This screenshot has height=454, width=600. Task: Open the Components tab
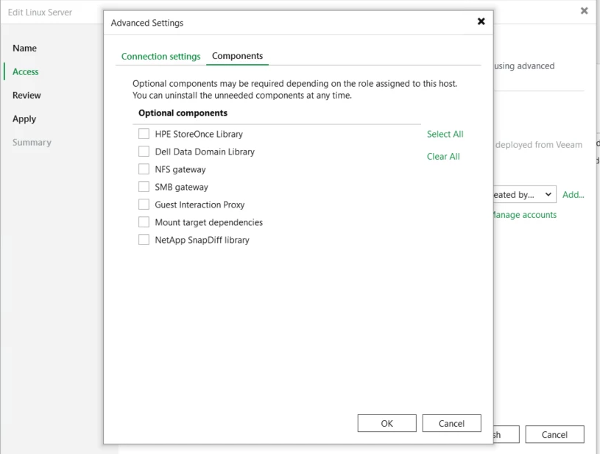click(237, 56)
